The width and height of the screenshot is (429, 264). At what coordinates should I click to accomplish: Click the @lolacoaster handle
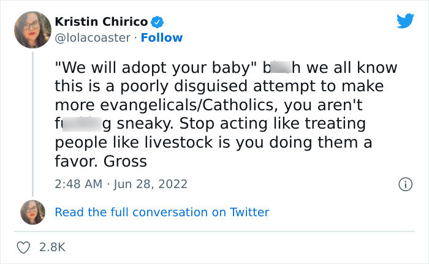93,37
